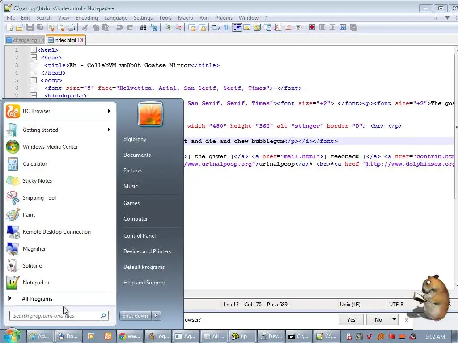Open the Language menu
The image size is (458, 343).
click(x=116, y=18)
